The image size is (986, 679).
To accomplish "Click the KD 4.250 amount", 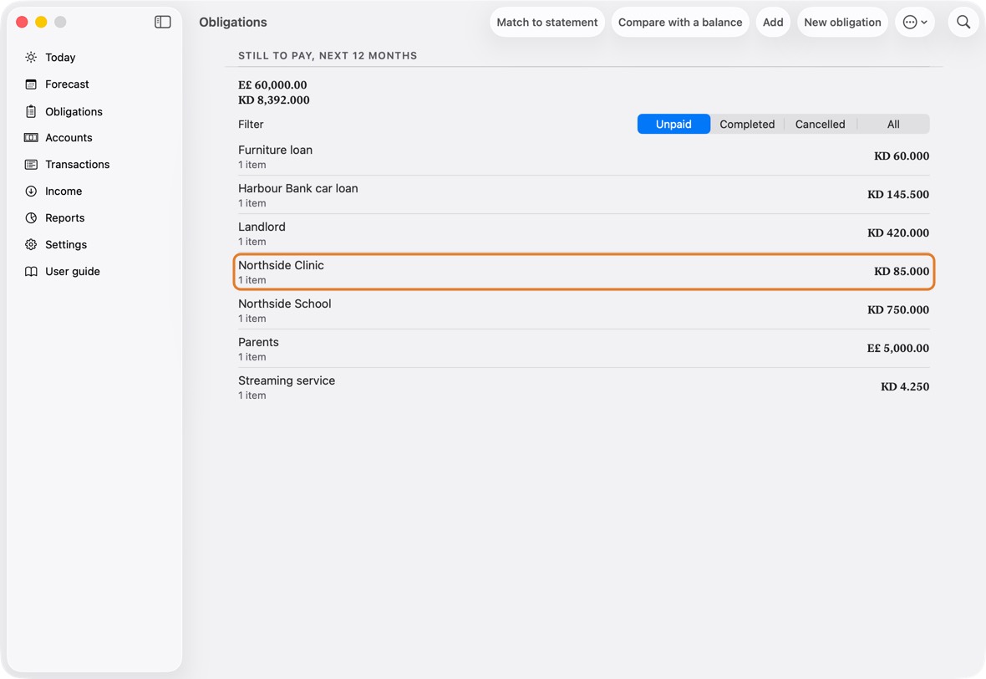I will point(905,386).
